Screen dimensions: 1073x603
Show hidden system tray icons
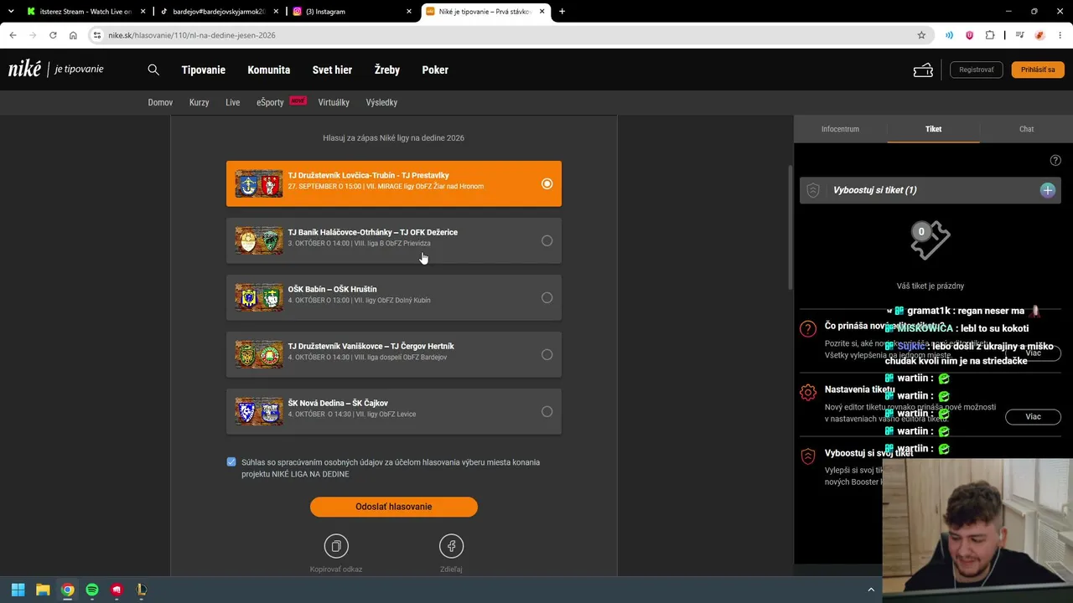871,590
